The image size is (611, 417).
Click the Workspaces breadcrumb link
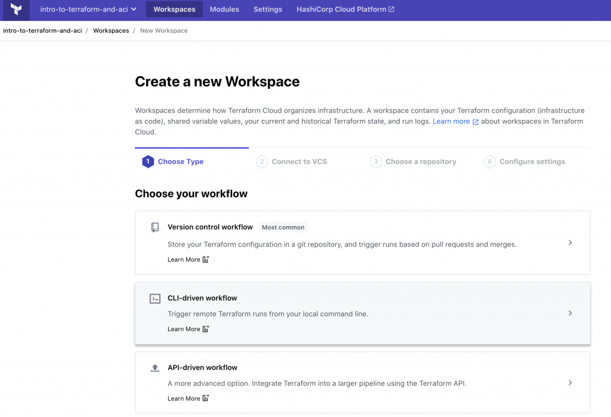tap(111, 30)
